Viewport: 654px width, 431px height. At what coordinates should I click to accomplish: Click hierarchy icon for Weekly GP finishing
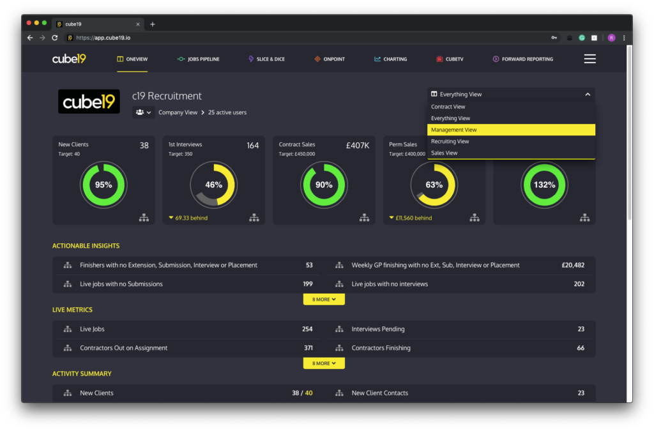point(340,265)
